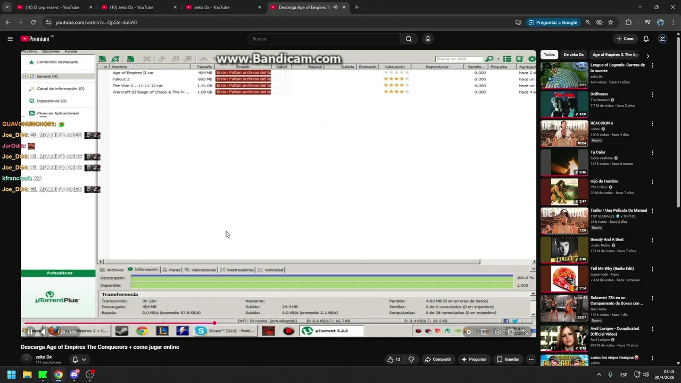Click Preguntar a Google in address bar
Screen dimensions: 681x383
pyautogui.click(x=553, y=22)
